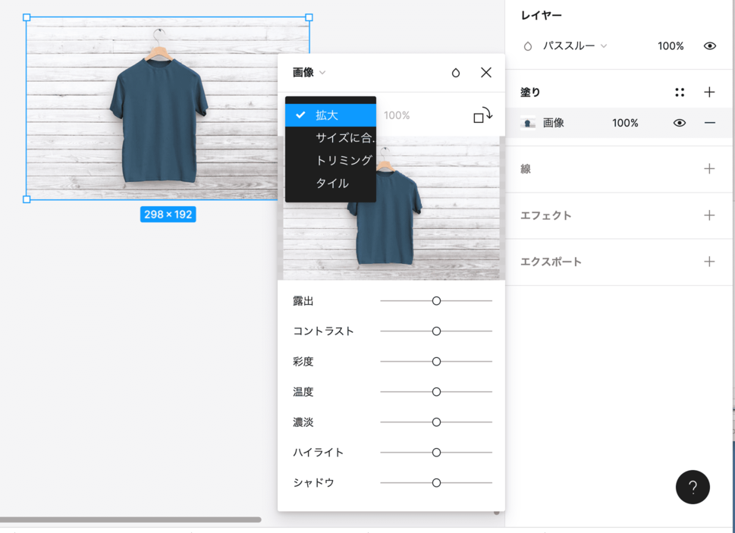
Task: Open the help question mark button
Action: tap(693, 488)
